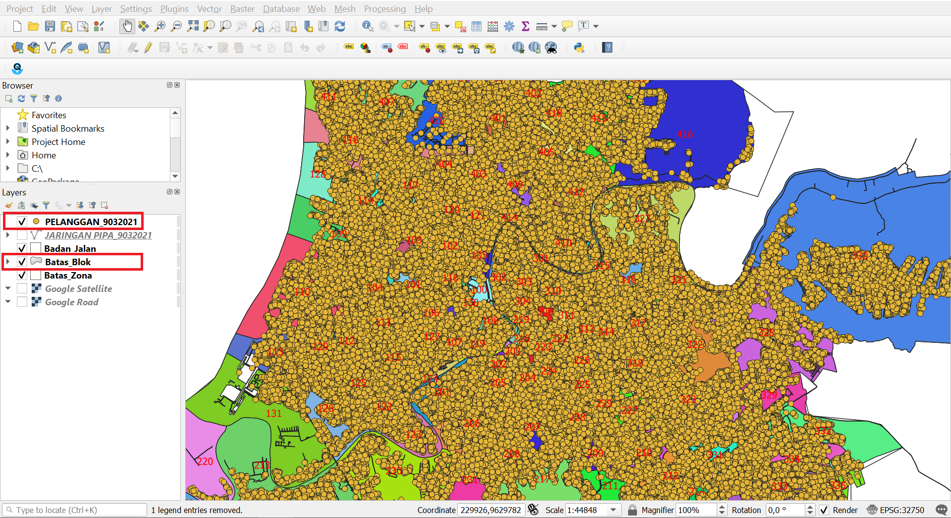Select the PELANGGAN_9032021 layer symbol
This screenshot has height=518, width=951.
click(x=36, y=222)
